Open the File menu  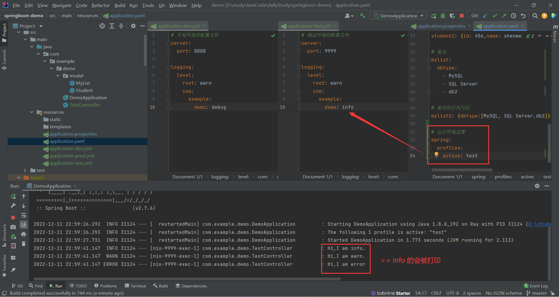point(16,5)
